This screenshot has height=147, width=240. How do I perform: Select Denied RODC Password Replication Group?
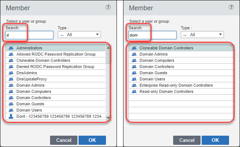(x=55, y=67)
